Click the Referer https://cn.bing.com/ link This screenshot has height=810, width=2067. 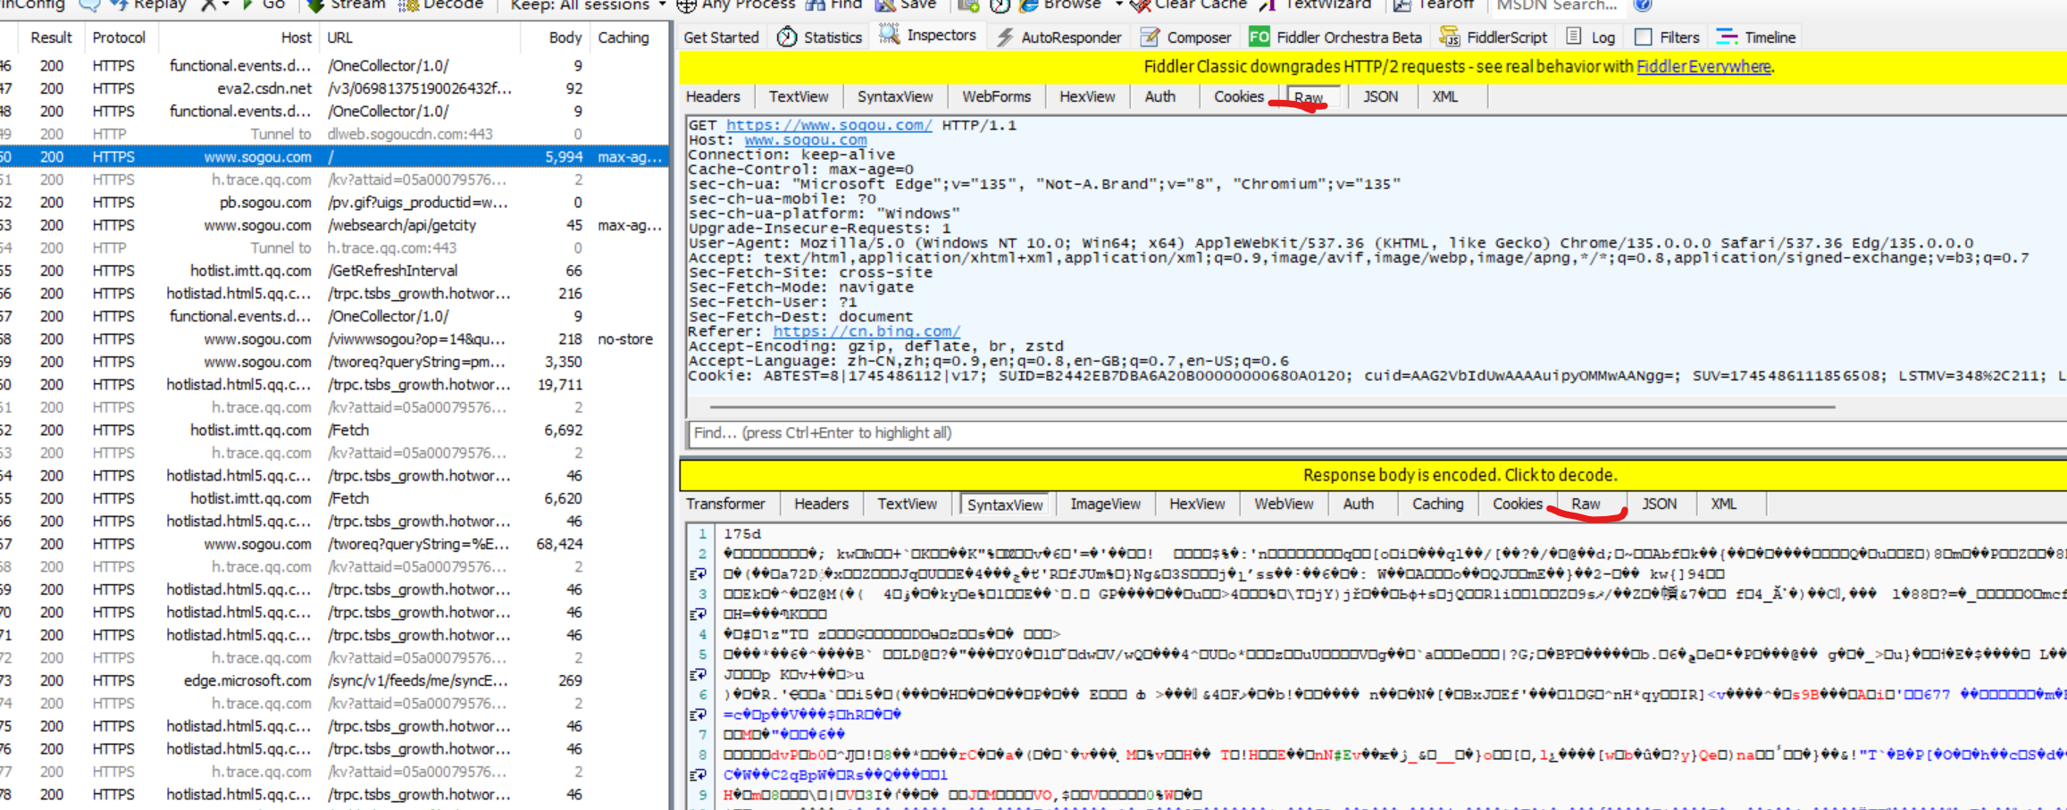[x=866, y=331]
